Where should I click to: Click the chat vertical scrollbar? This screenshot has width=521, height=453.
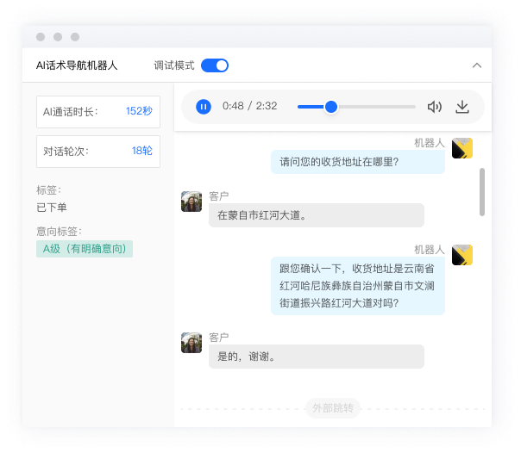(481, 191)
